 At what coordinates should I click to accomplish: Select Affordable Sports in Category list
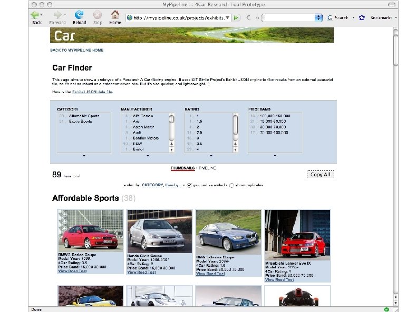(84, 116)
